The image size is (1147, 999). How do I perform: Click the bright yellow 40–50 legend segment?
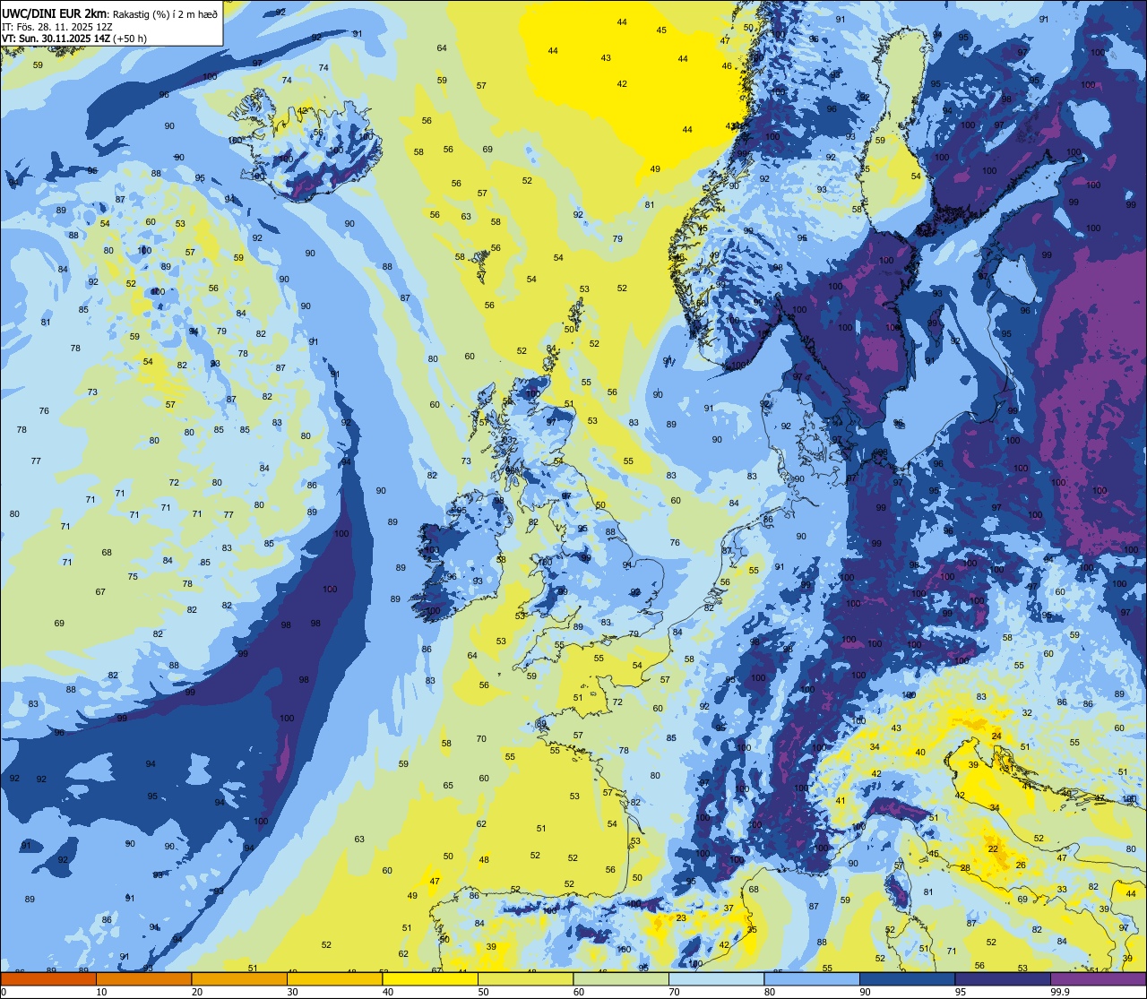(430, 979)
